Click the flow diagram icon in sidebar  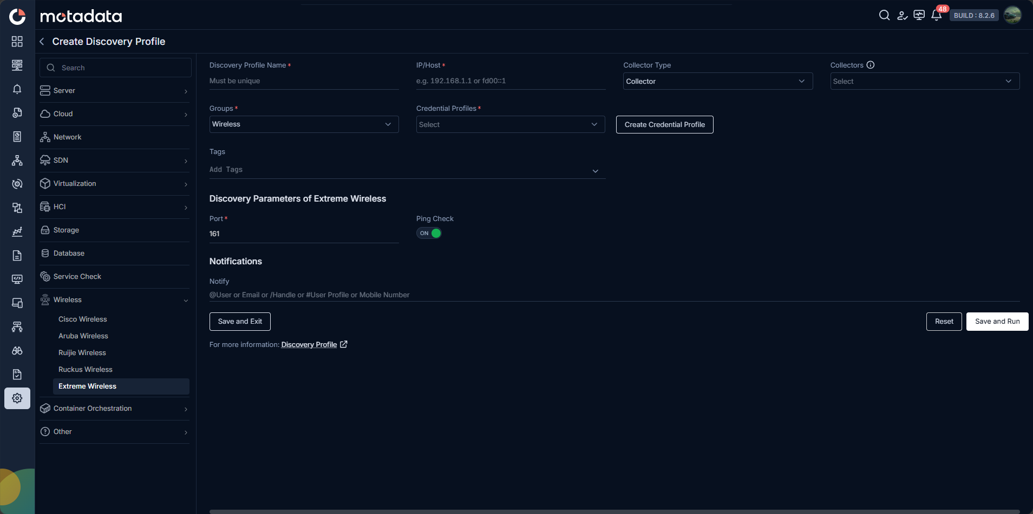click(17, 208)
